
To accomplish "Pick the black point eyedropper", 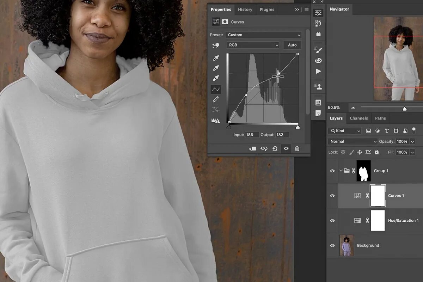I will (216, 58).
